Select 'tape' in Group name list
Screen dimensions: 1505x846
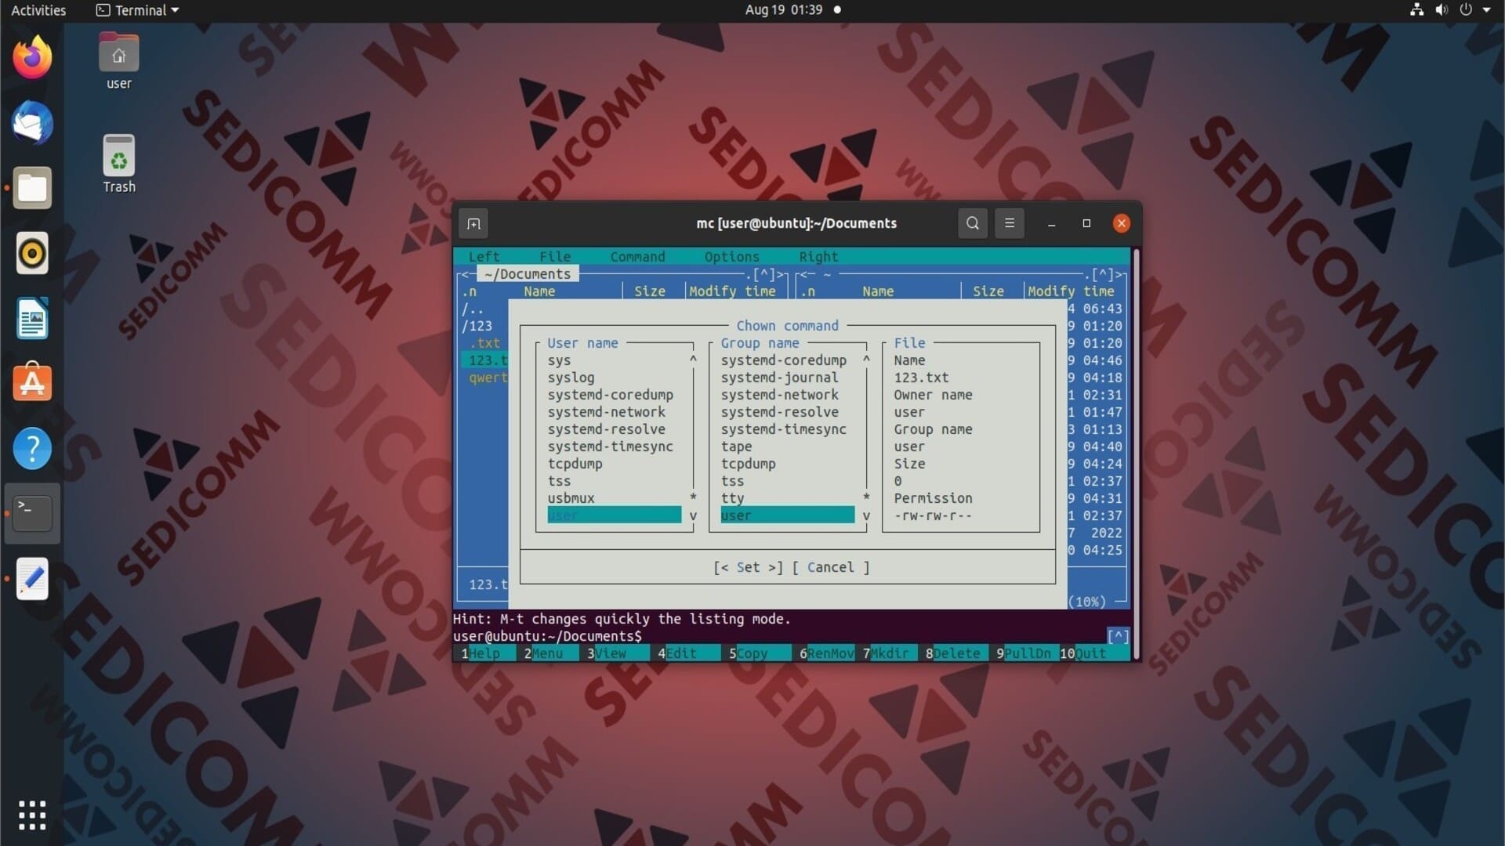click(x=736, y=446)
